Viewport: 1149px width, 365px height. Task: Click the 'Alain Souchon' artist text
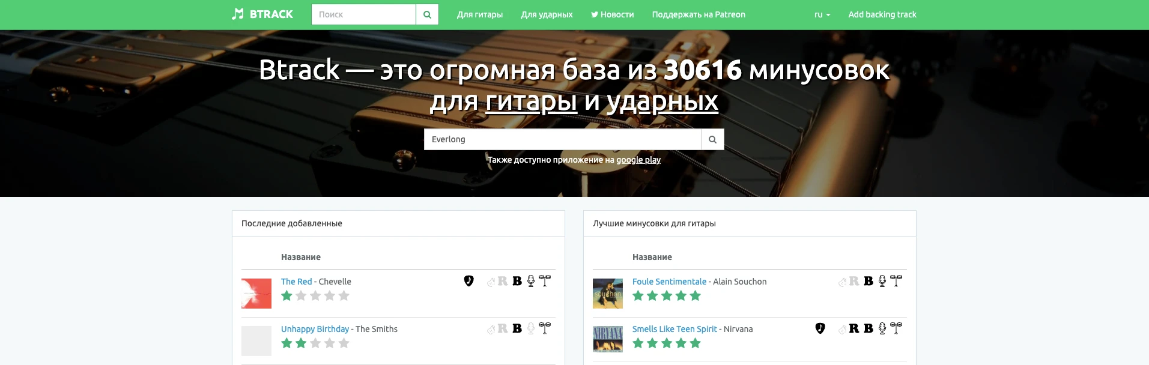coord(740,282)
